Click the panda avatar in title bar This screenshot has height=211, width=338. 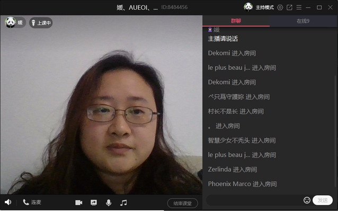coord(248,7)
